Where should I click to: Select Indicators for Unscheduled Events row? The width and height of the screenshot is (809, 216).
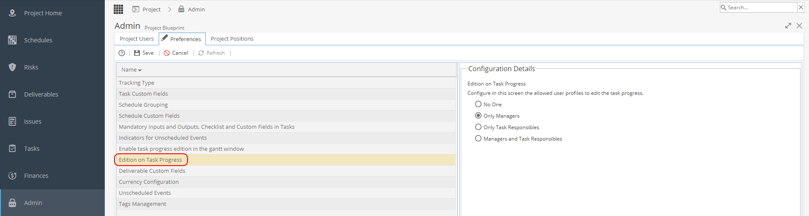[x=286, y=138]
